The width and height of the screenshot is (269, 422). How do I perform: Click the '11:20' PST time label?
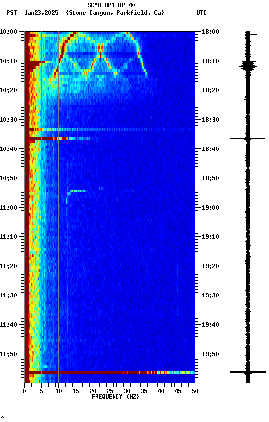[x=8, y=266]
